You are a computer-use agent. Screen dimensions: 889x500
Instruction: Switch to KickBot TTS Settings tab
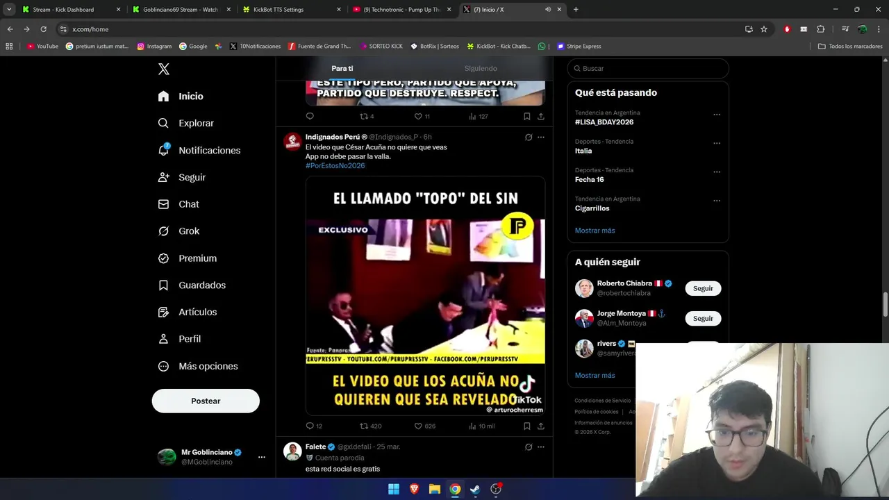[290, 10]
